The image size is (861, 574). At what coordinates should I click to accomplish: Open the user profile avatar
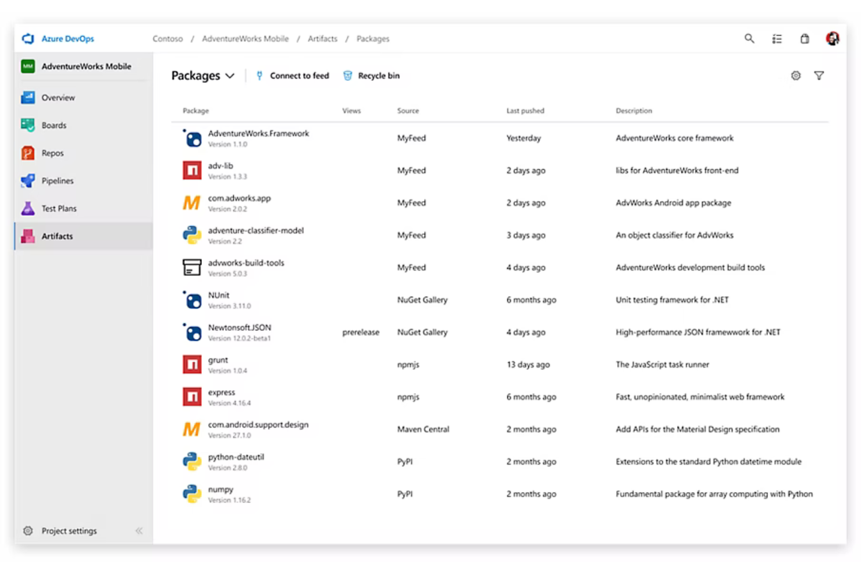click(832, 38)
